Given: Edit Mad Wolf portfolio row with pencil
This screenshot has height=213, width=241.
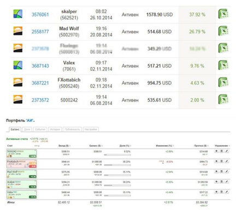Looking at the screenshot, I should point(227,171).
